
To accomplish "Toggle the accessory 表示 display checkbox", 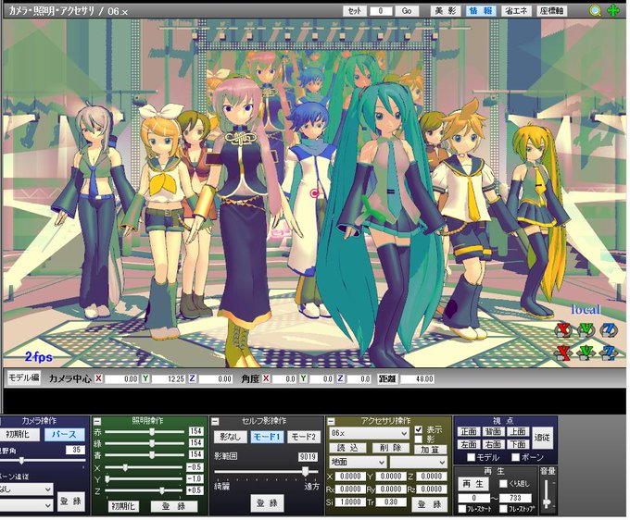I will (x=419, y=429).
